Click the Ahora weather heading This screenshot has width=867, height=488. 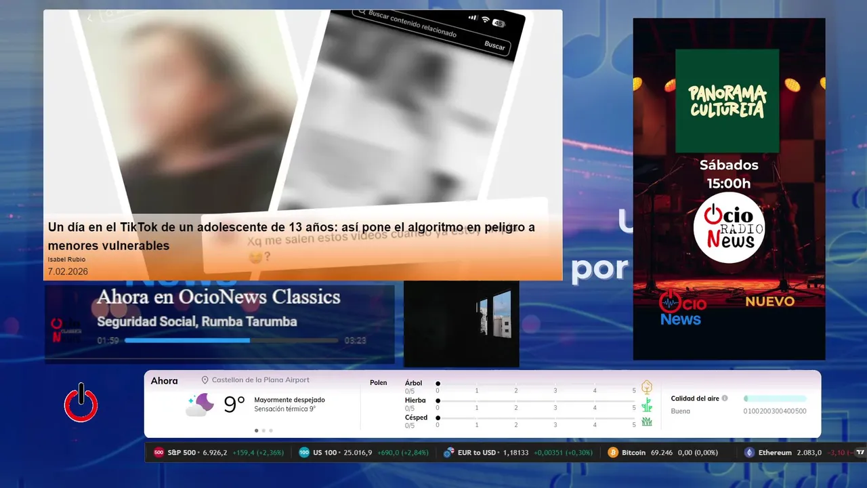(164, 381)
